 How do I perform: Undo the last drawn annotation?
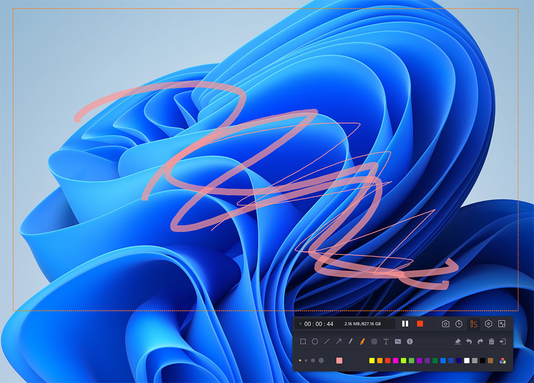click(x=469, y=341)
